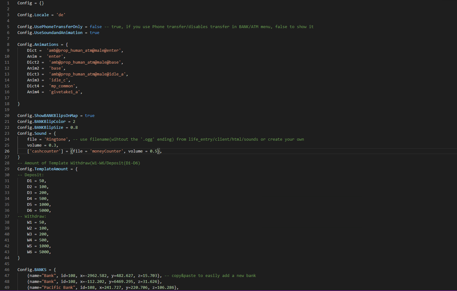Click the 'mp_common' string value

[62, 86]
